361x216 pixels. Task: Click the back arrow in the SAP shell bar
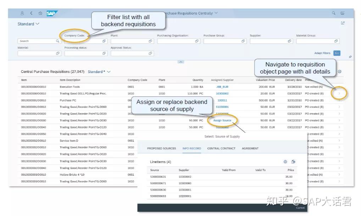tap(31, 12)
